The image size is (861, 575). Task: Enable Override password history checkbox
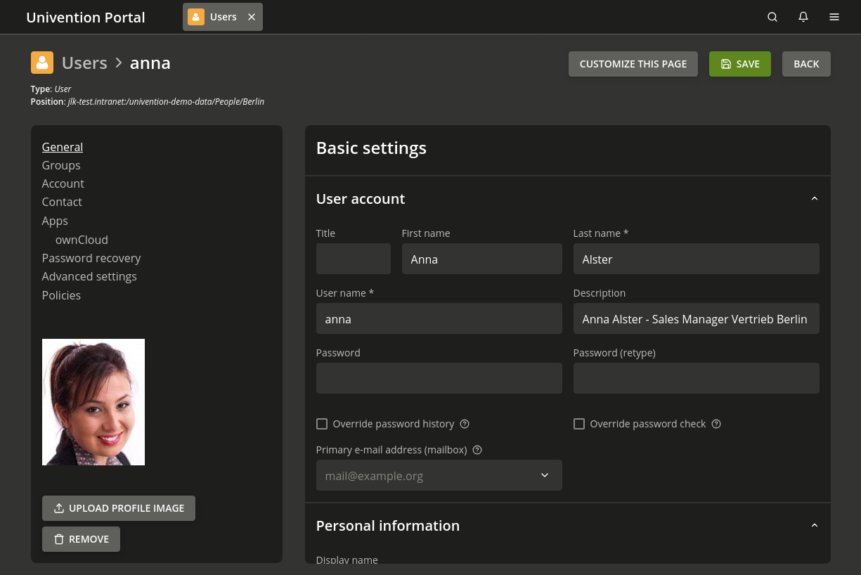pos(322,424)
